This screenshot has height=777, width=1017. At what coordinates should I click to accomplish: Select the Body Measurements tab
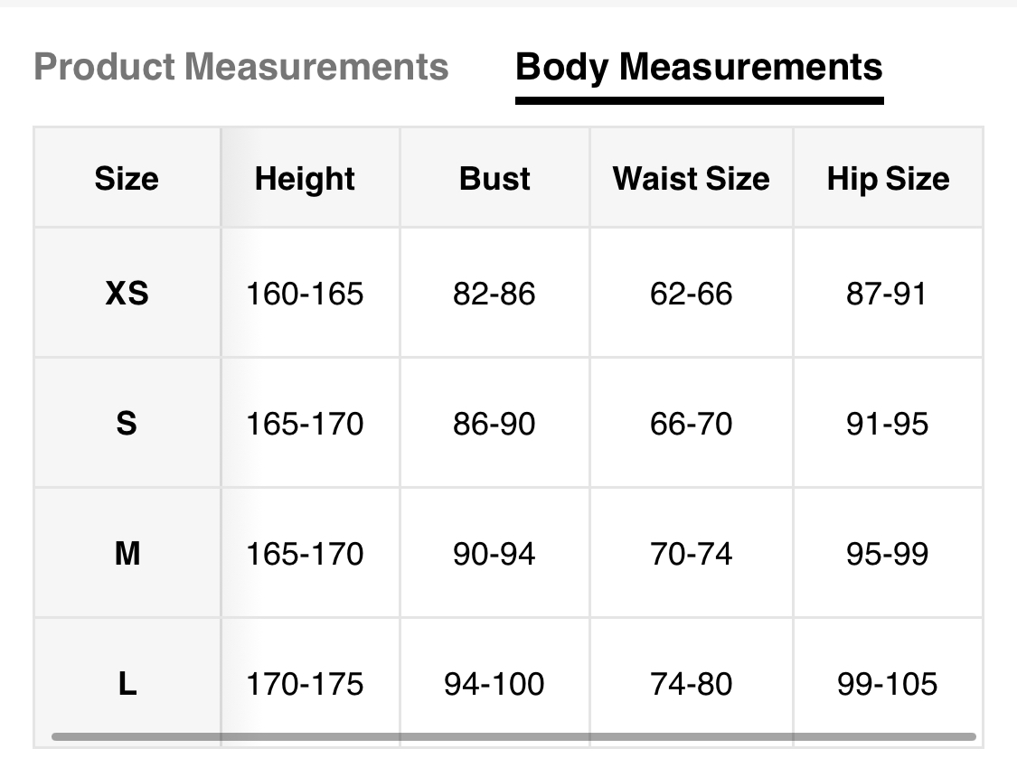pos(699,67)
